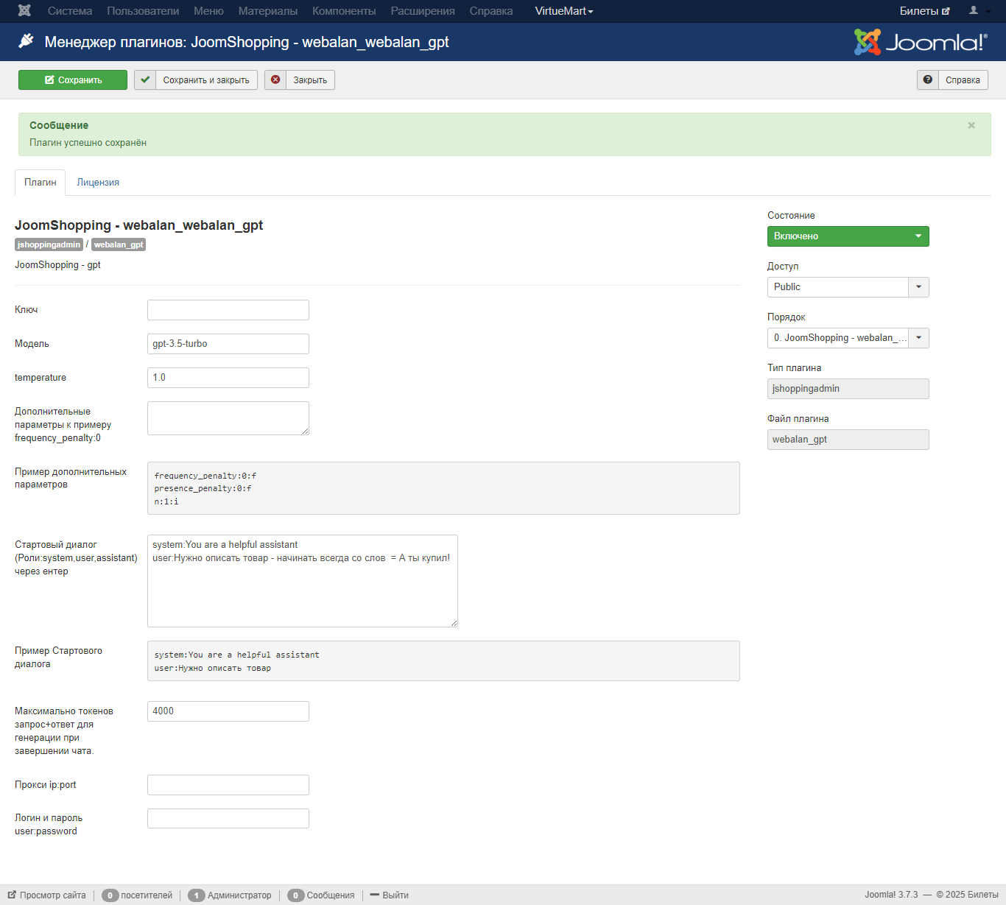Click the Файл плагина readonly field
1006x905 pixels.
point(848,440)
